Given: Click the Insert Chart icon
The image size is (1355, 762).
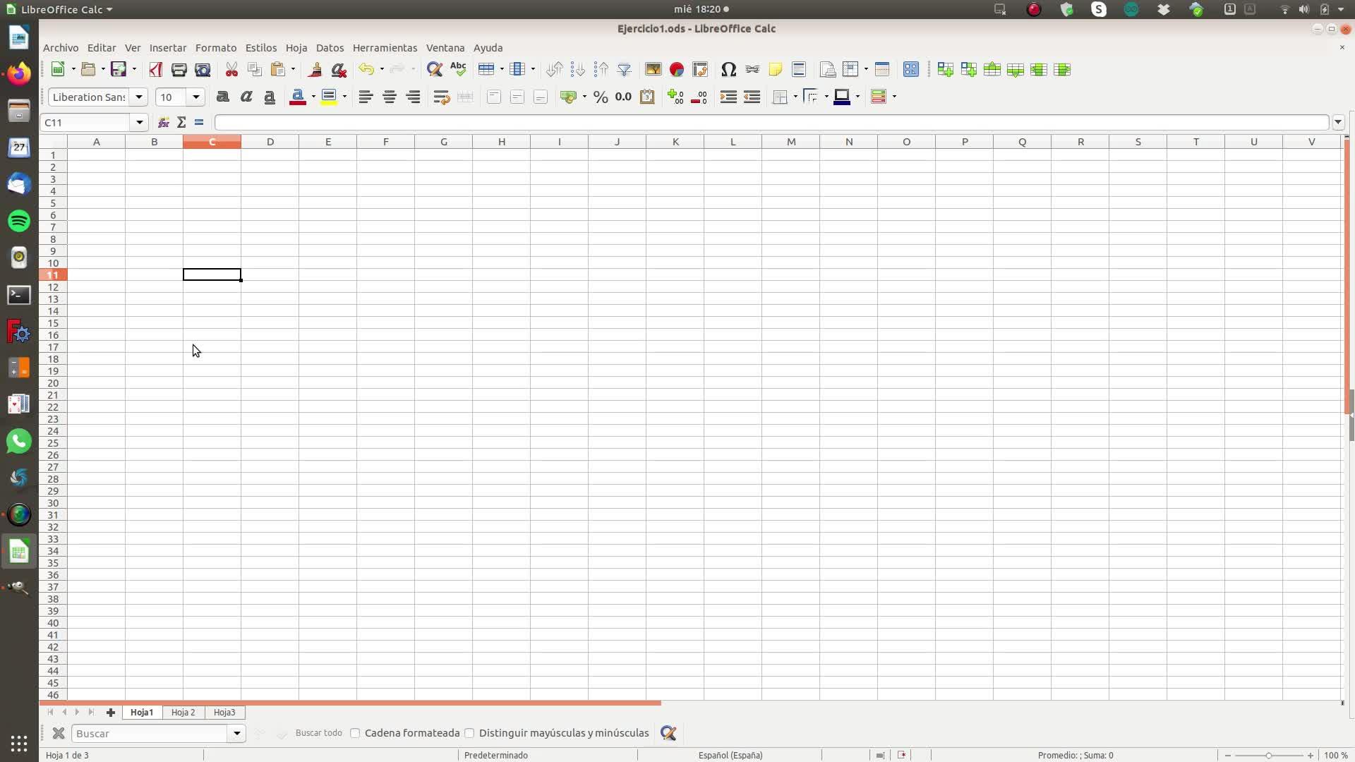Looking at the screenshot, I should coord(676,69).
